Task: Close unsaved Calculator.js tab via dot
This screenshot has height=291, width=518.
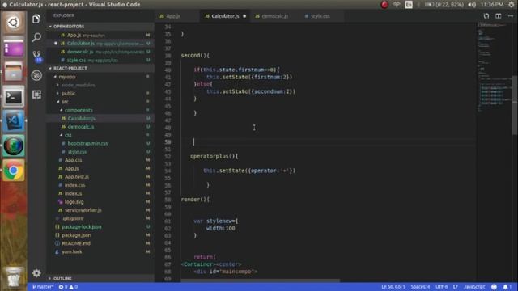Action: click(244, 16)
